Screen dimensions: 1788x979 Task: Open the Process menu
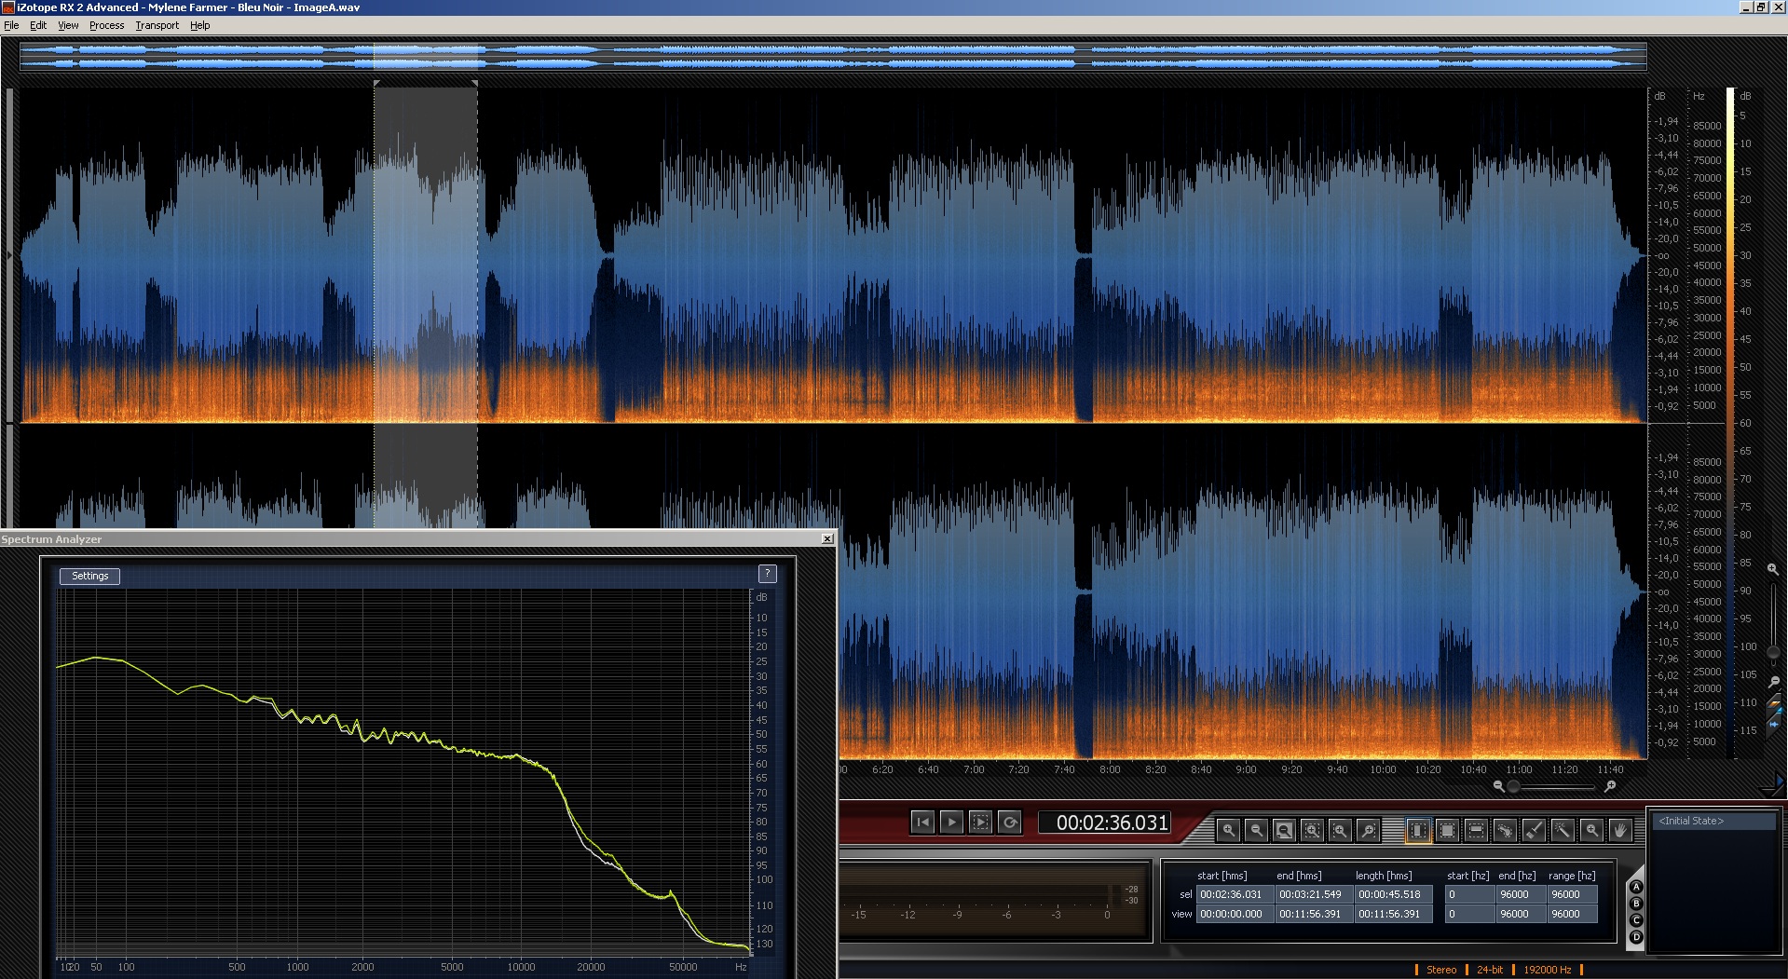coord(106,25)
